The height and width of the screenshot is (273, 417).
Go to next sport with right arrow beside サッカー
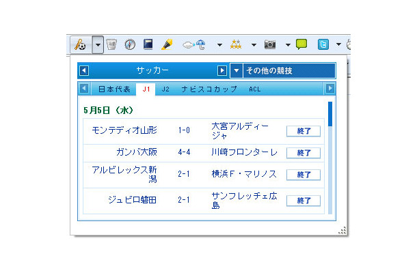[x=222, y=70]
